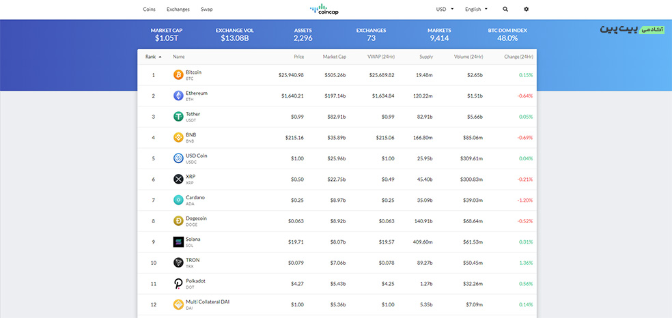Open the Polkadot name link
The width and height of the screenshot is (672, 318).
[x=195, y=280]
